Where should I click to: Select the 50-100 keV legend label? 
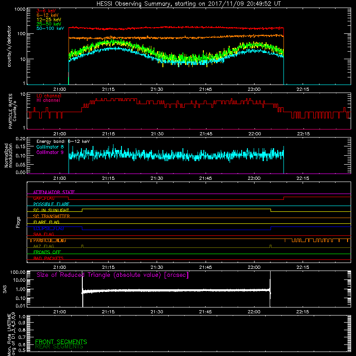click(50, 28)
